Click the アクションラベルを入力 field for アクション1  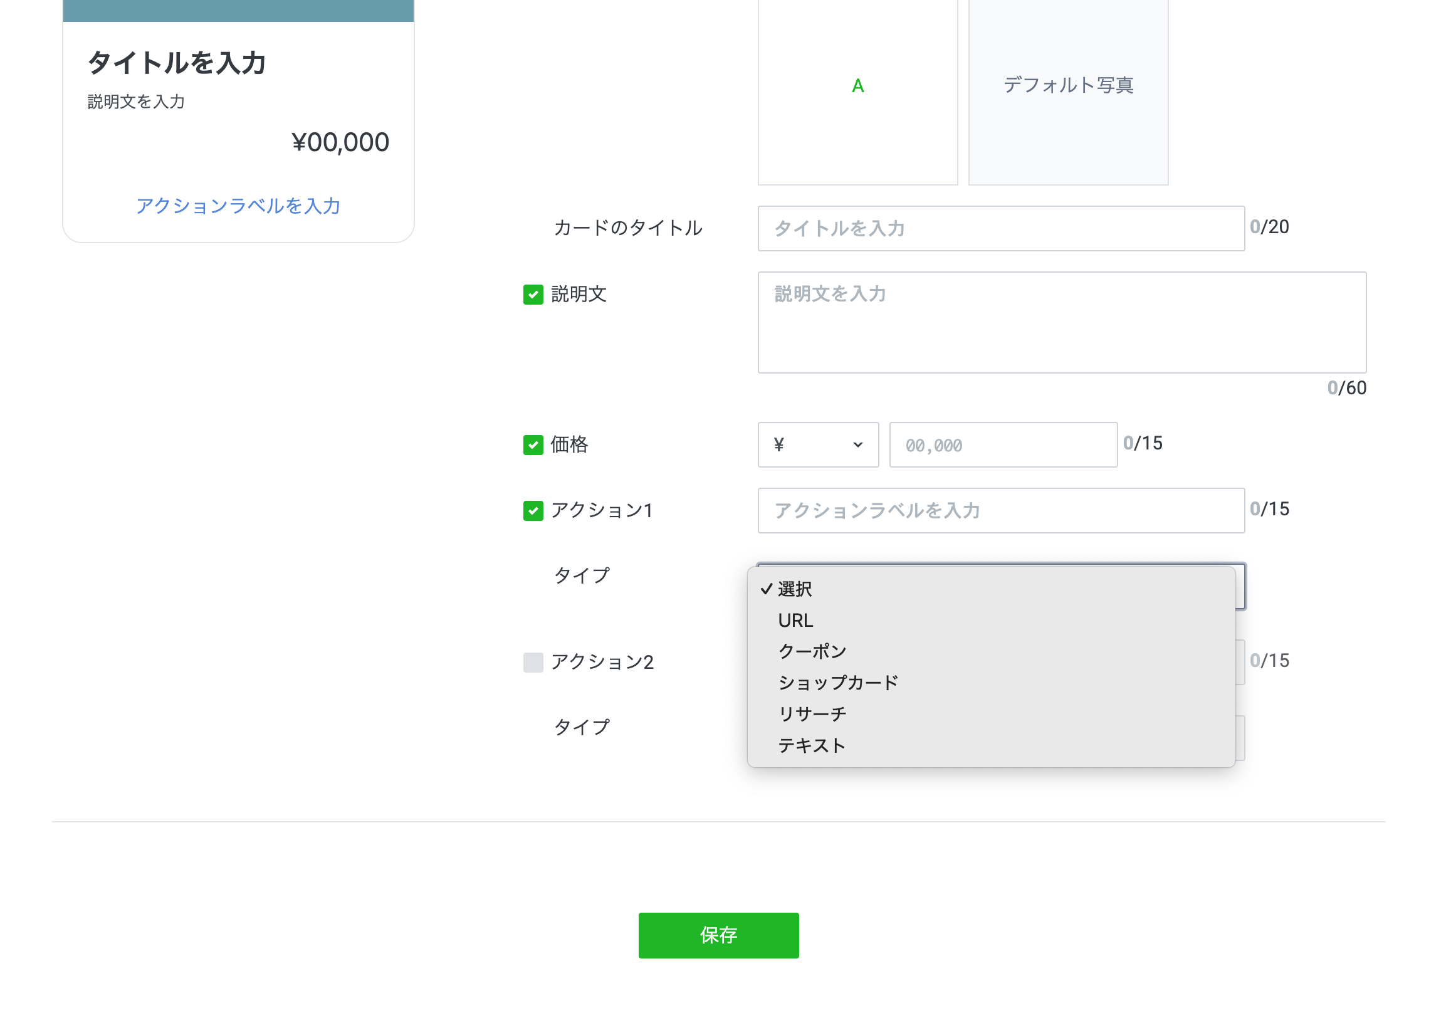1001,510
